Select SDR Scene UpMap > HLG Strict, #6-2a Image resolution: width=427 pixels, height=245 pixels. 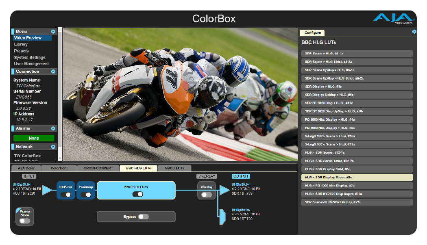357,78
